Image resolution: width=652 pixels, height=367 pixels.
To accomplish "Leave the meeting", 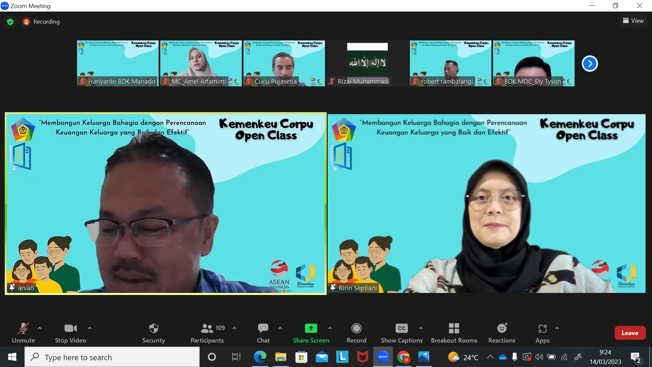I will [x=630, y=333].
